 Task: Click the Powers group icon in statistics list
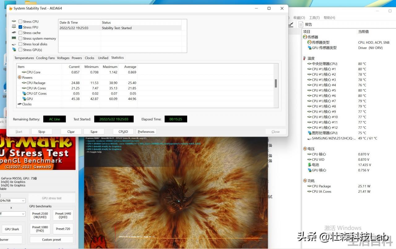20,77
